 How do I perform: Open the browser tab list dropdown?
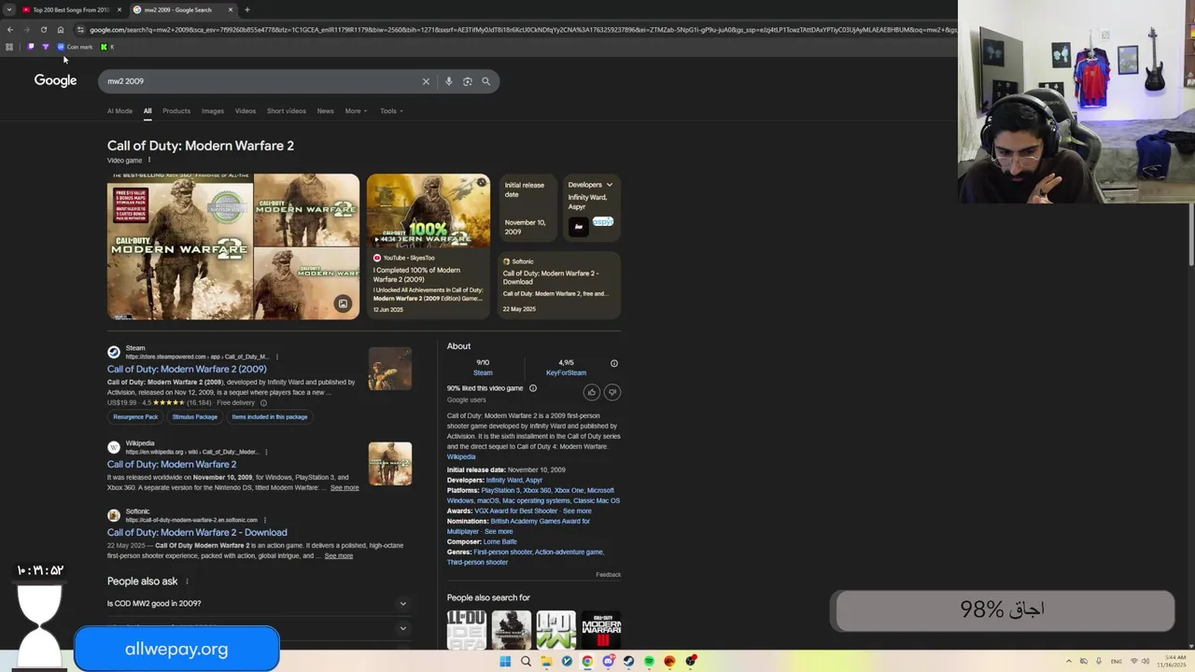pyautogui.click(x=9, y=9)
